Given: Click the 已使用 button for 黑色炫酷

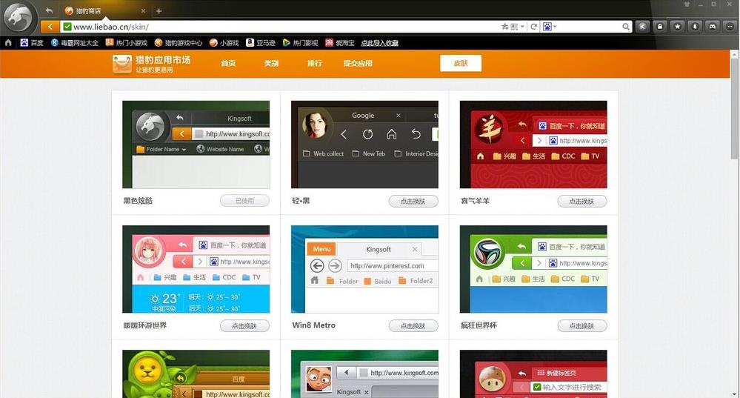Looking at the screenshot, I should tap(244, 201).
